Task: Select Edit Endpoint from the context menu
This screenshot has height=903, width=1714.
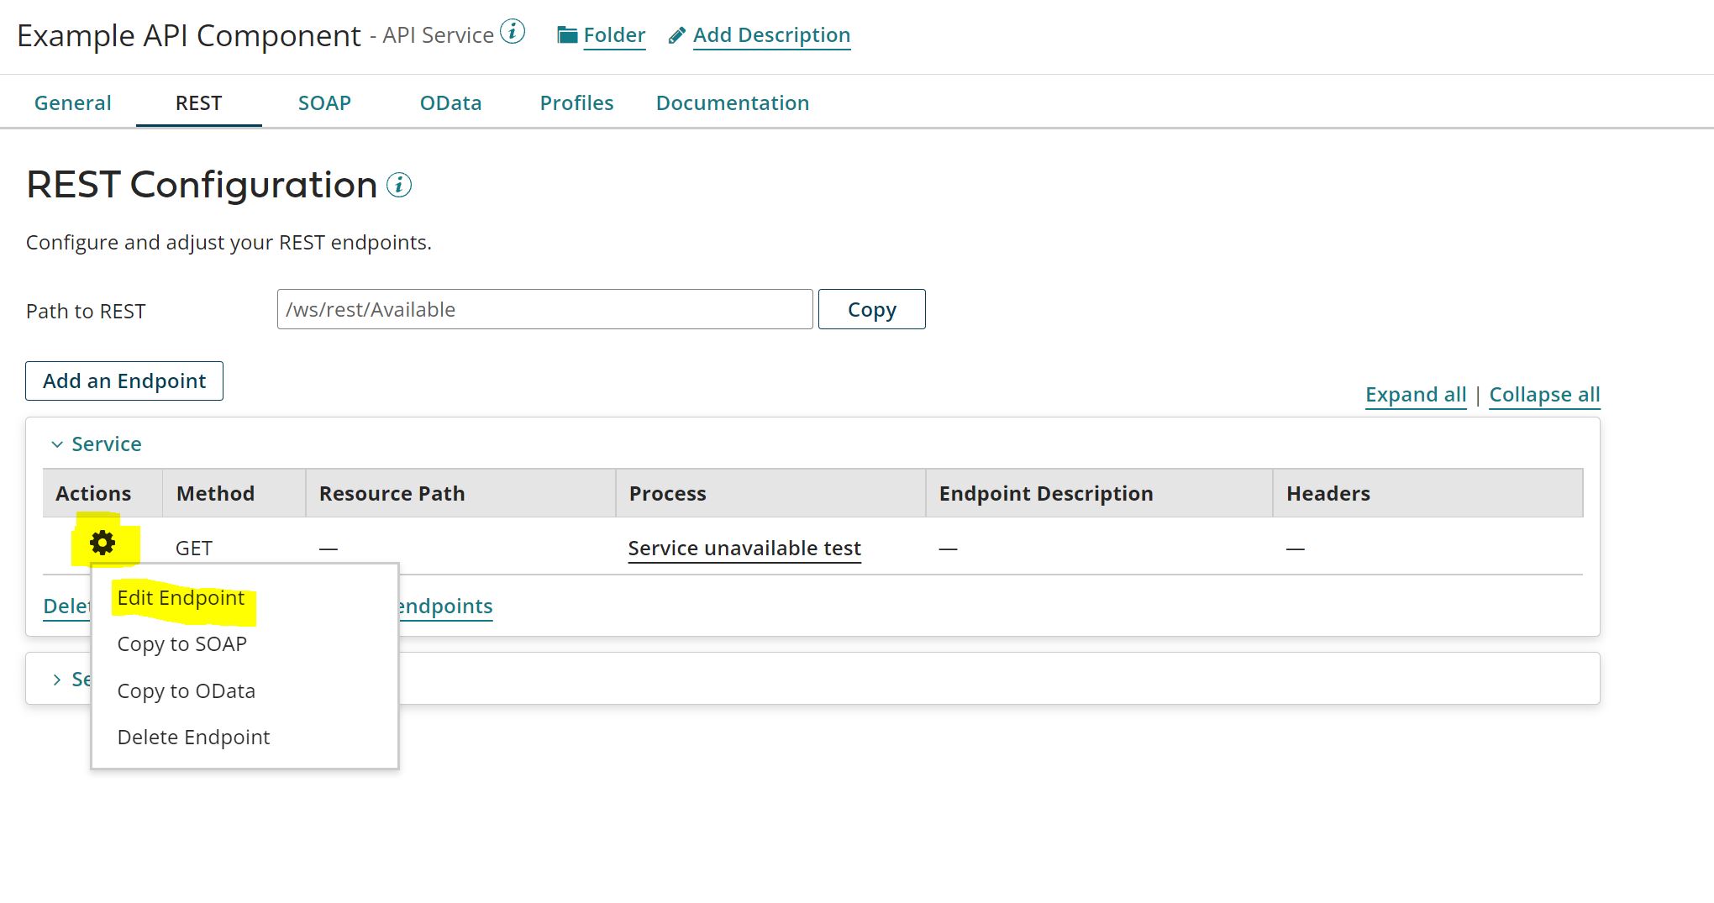Action: click(181, 598)
